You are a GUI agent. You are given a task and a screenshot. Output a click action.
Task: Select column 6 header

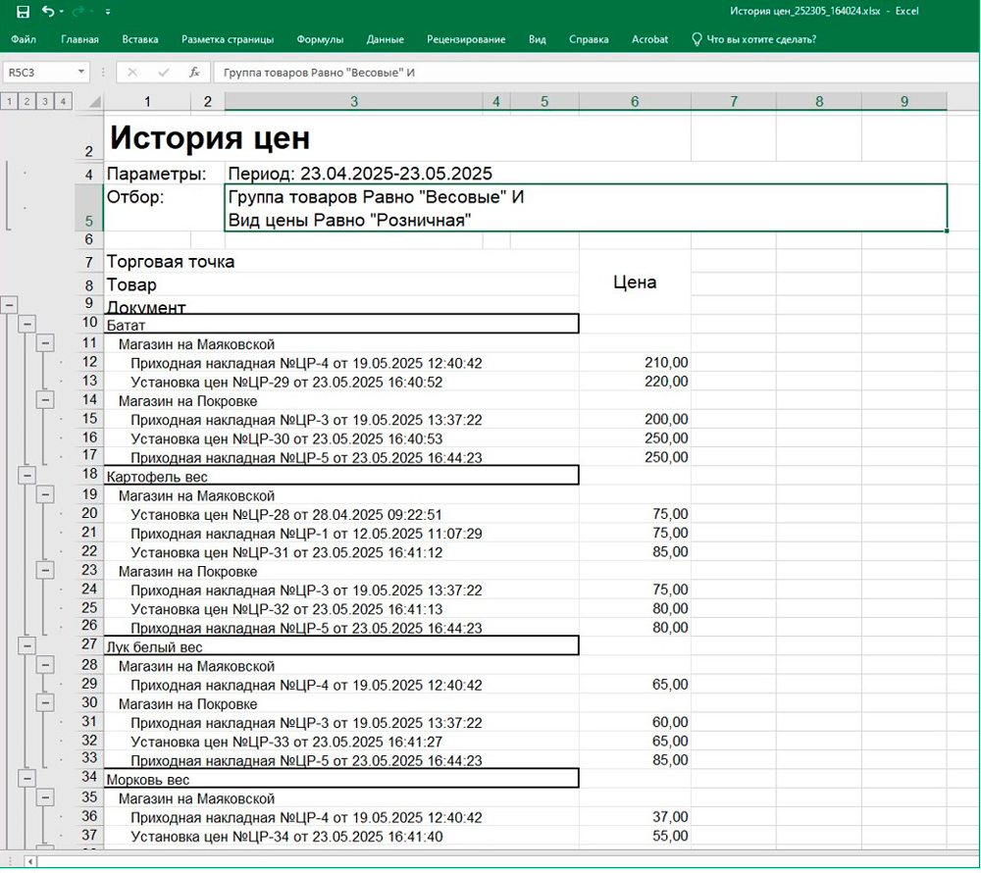[x=635, y=101]
